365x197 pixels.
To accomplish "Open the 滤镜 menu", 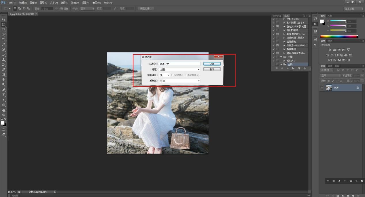I will pos(75,3).
